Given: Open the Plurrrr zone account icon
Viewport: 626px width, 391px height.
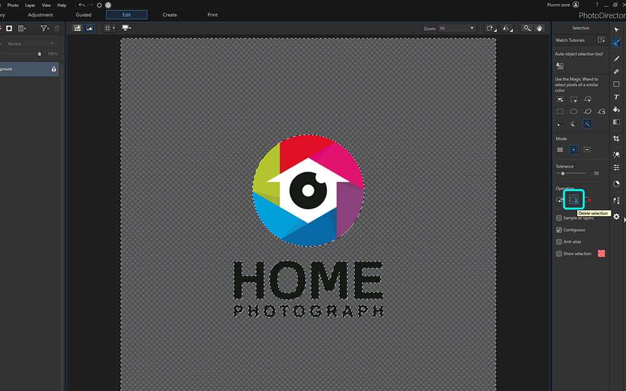Looking at the screenshot, I should pyautogui.click(x=576, y=5).
